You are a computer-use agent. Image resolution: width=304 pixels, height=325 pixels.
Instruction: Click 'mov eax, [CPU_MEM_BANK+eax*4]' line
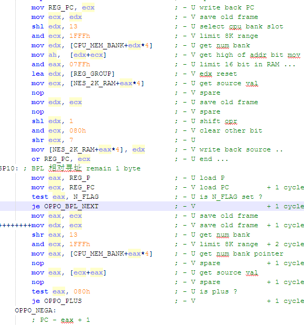[x=92, y=254]
